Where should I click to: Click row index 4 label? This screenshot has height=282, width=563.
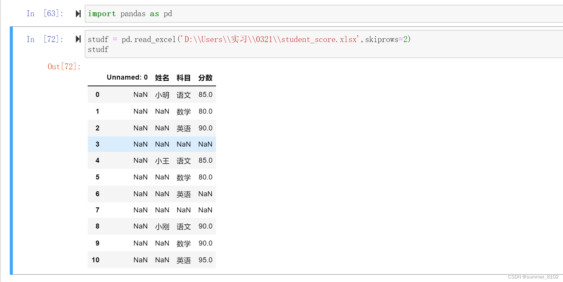coord(97,160)
